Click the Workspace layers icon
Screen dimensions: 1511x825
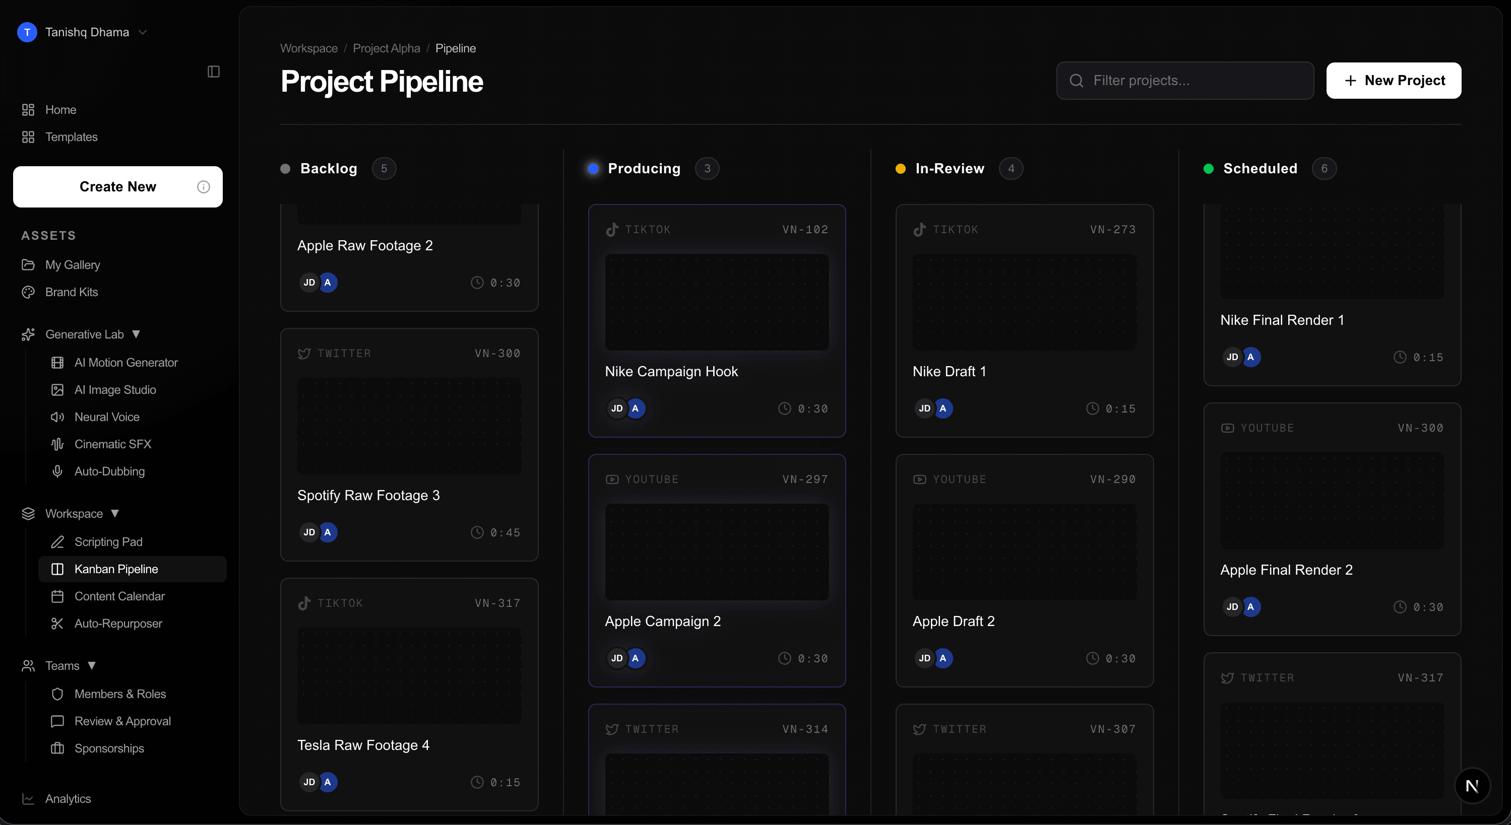28,514
